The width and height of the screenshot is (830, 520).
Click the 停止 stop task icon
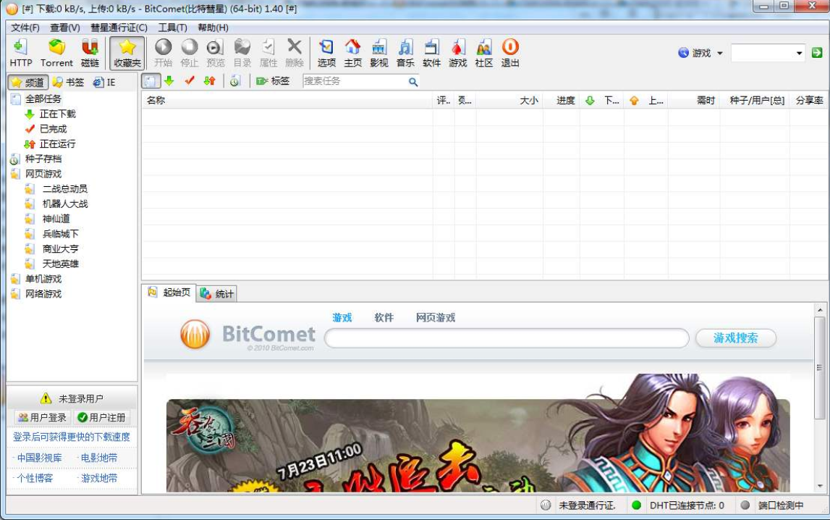[189, 53]
